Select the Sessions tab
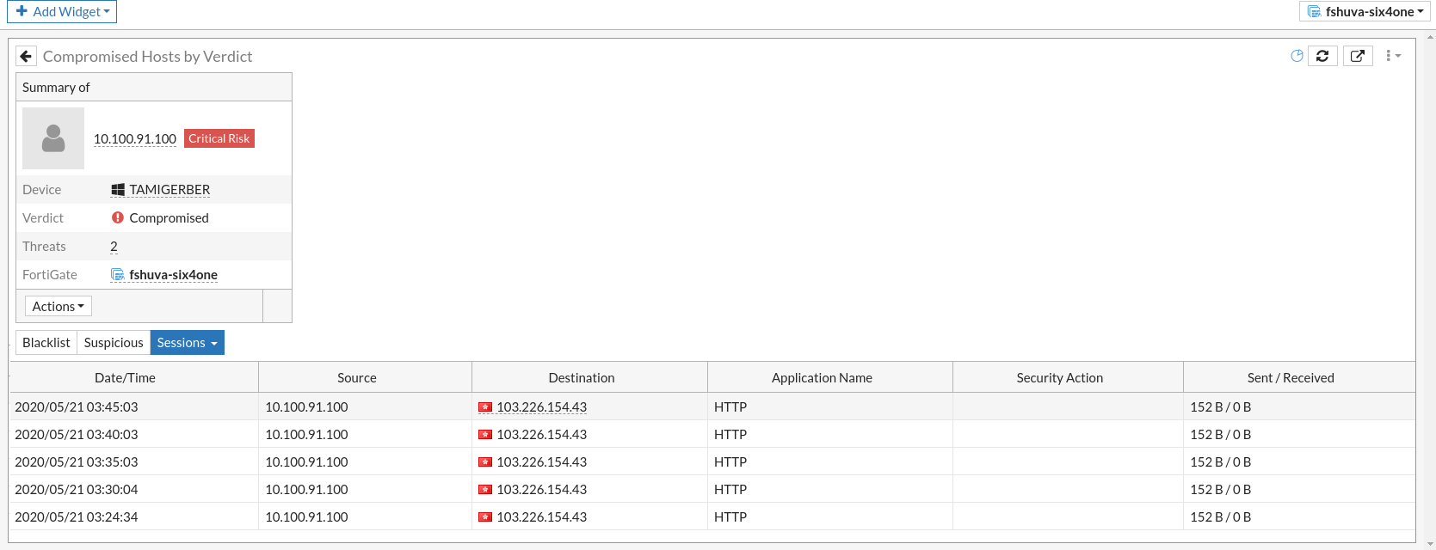1436x550 pixels. click(x=187, y=343)
